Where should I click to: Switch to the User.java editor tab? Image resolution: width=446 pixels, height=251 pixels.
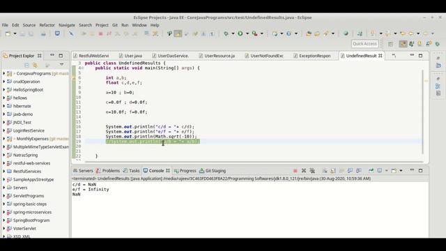130,56
